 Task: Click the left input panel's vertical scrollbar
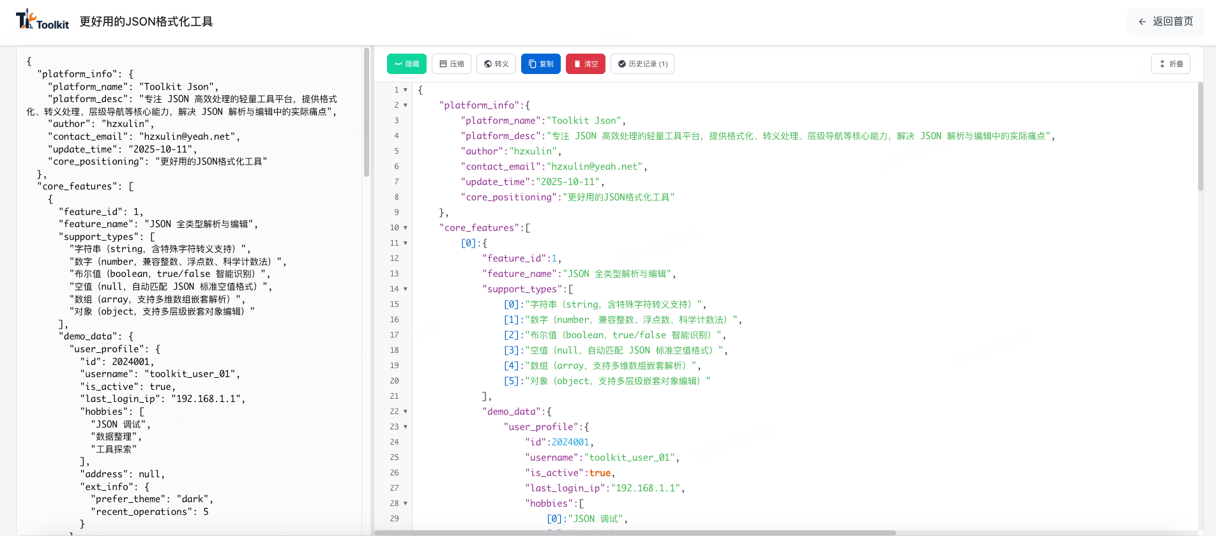coord(367,112)
